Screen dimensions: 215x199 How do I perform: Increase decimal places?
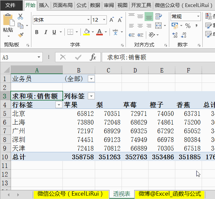(x=175, y=35)
